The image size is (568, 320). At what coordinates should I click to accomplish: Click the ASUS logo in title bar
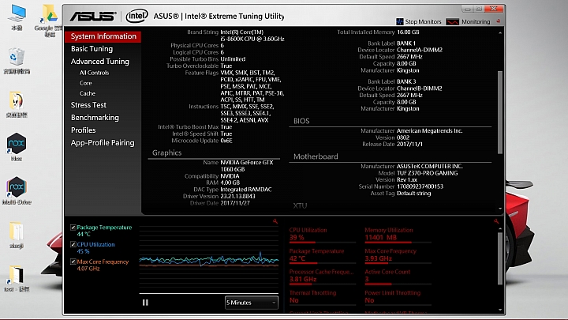pyautogui.click(x=93, y=17)
